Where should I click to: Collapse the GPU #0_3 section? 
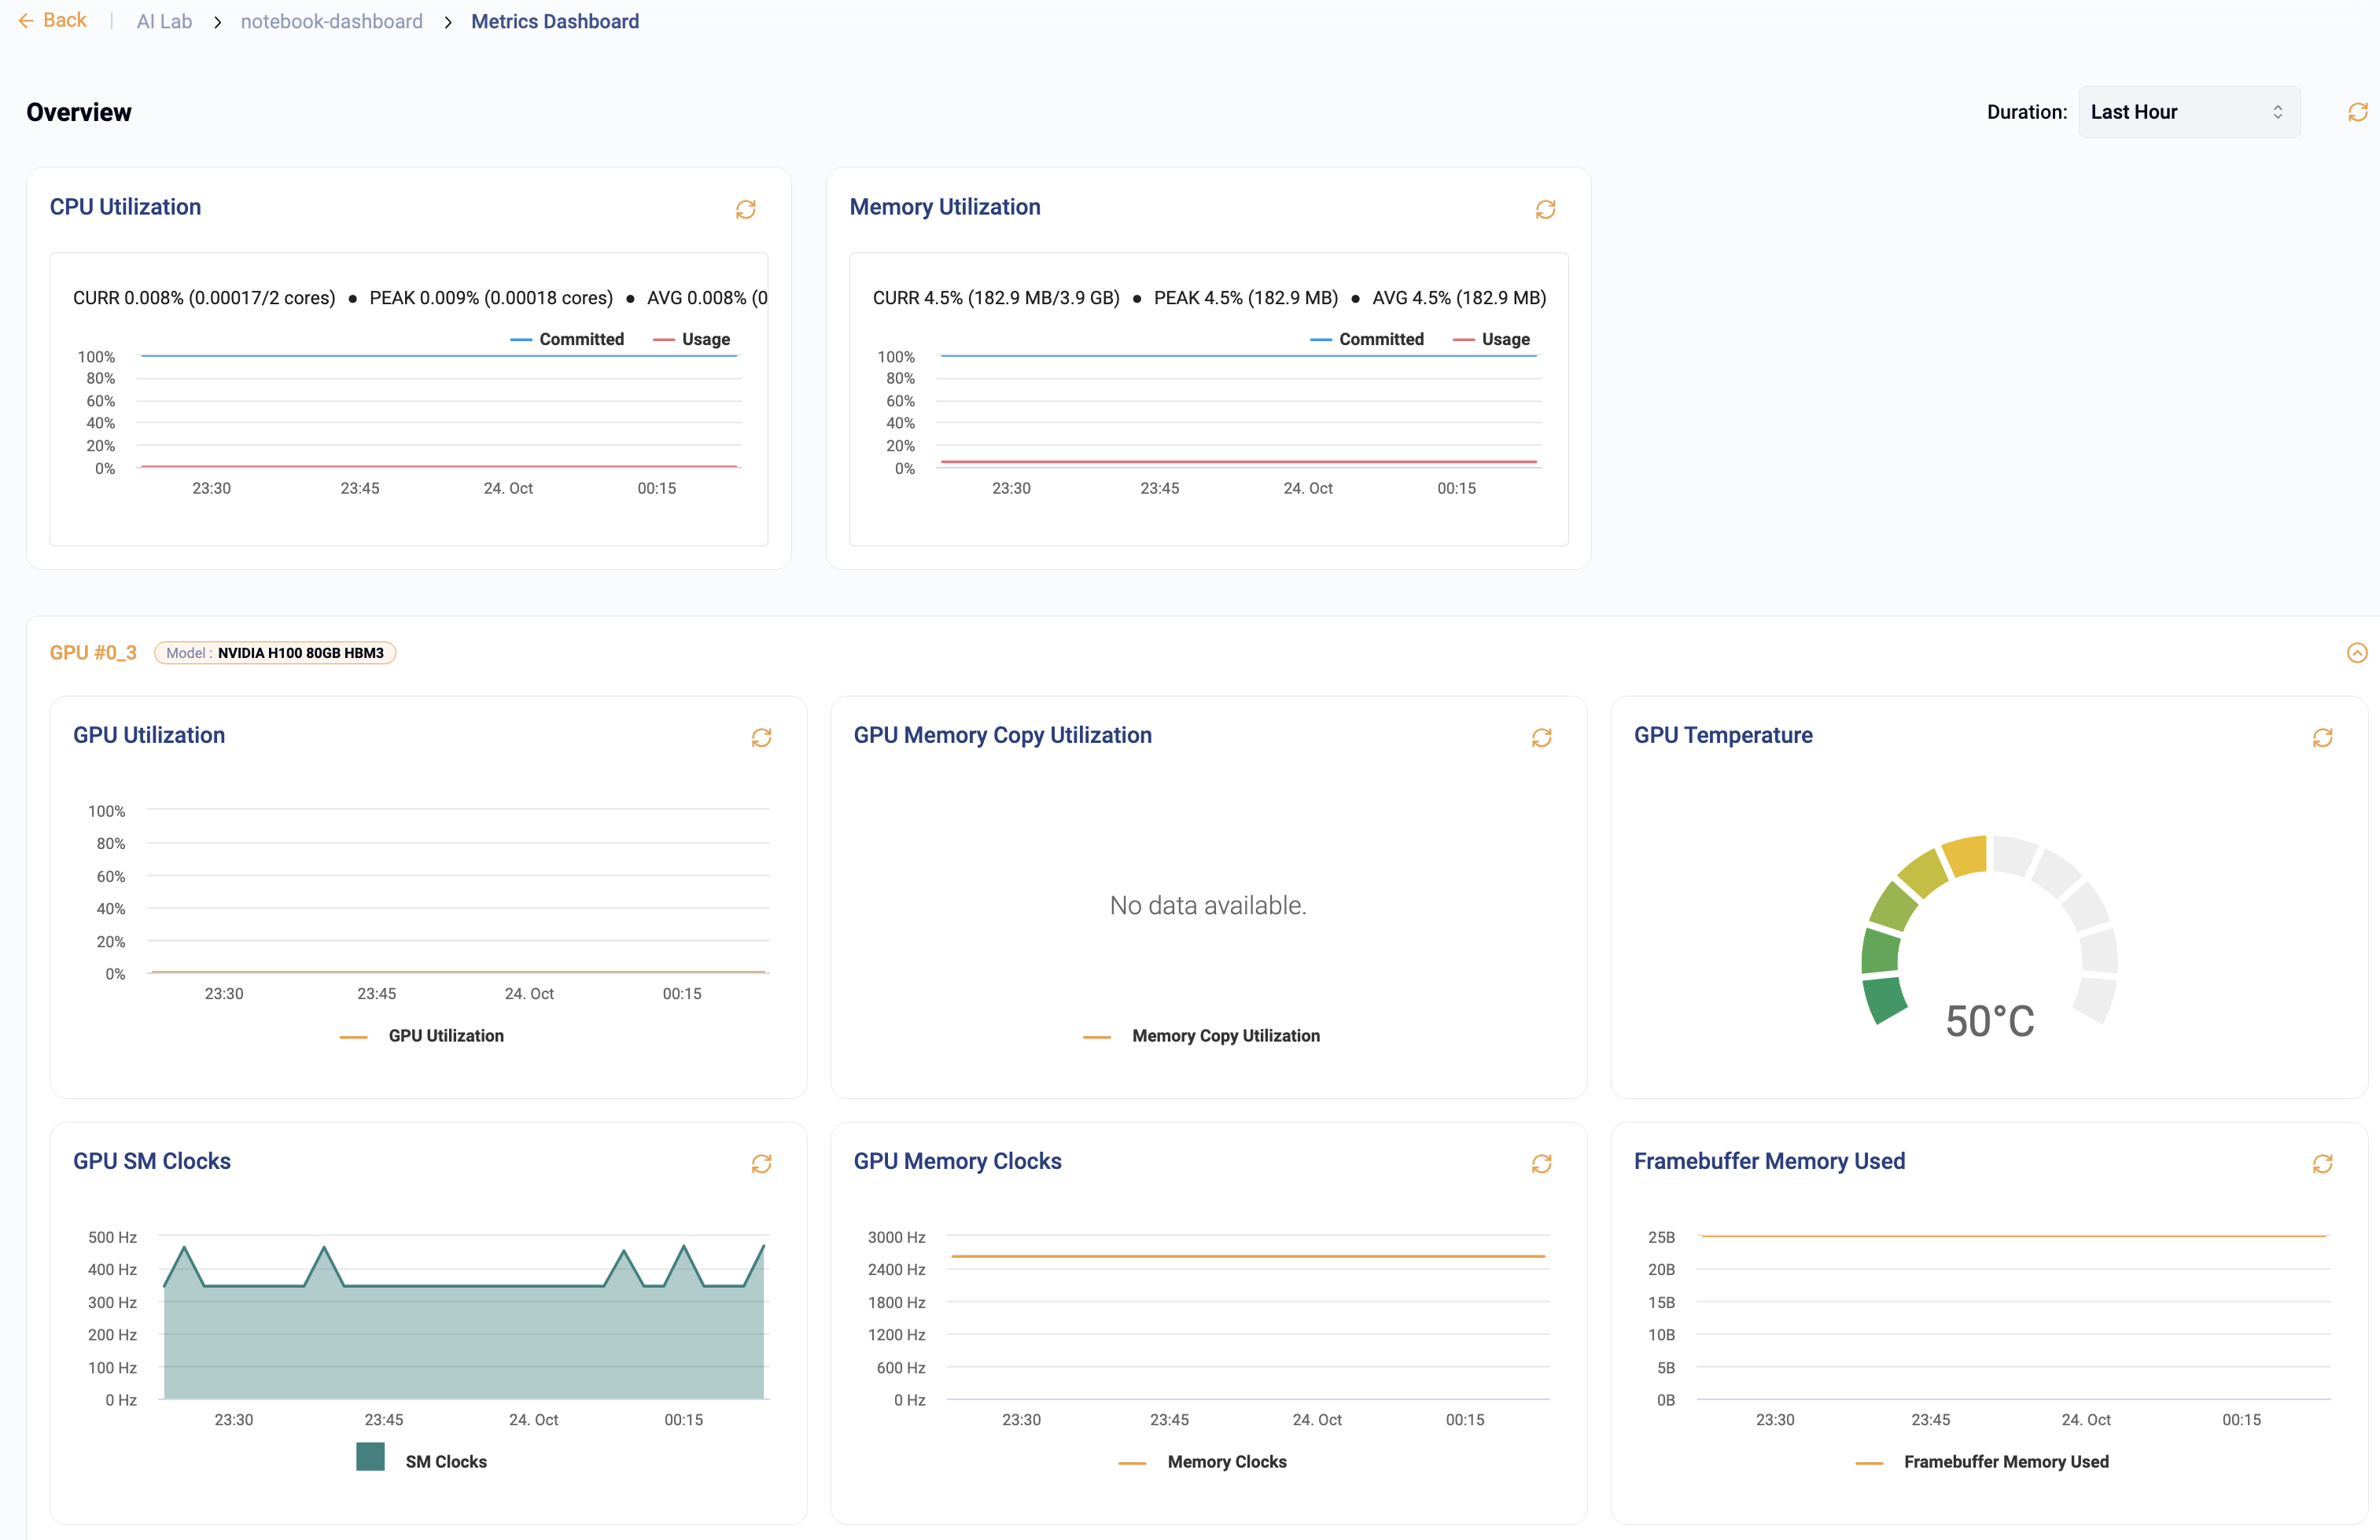[2357, 652]
